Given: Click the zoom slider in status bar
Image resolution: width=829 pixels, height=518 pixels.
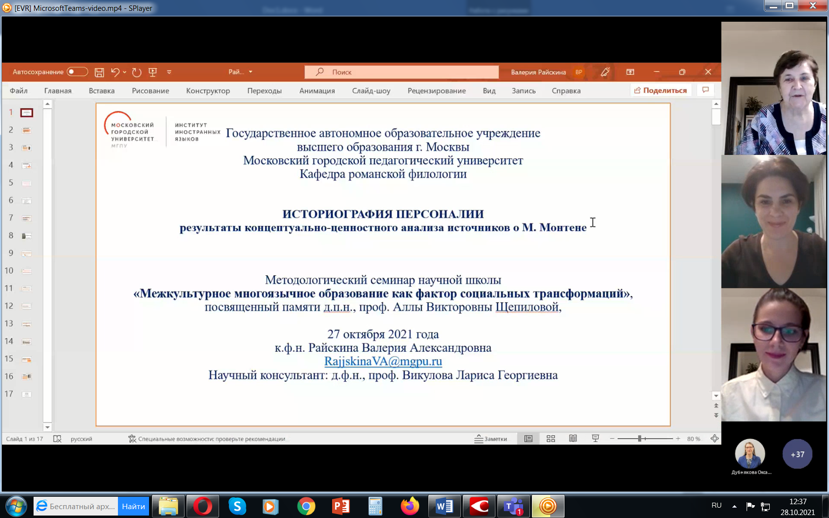Looking at the screenshot, I should pos(640,439).
